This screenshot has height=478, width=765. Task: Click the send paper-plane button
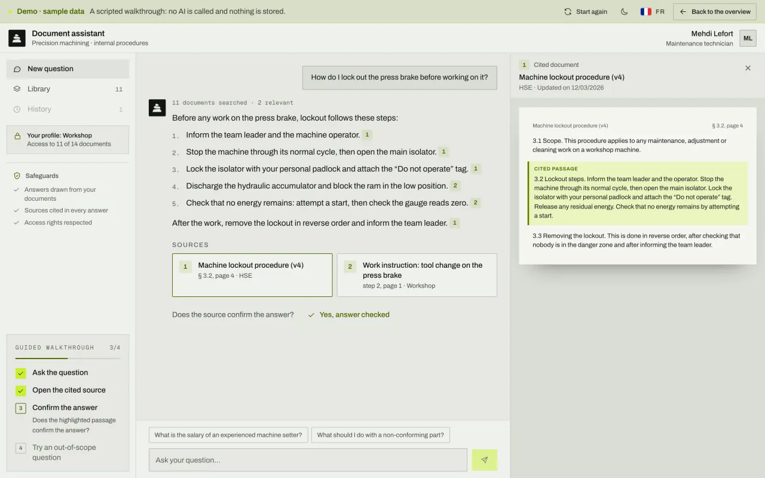tap(484, 460)
